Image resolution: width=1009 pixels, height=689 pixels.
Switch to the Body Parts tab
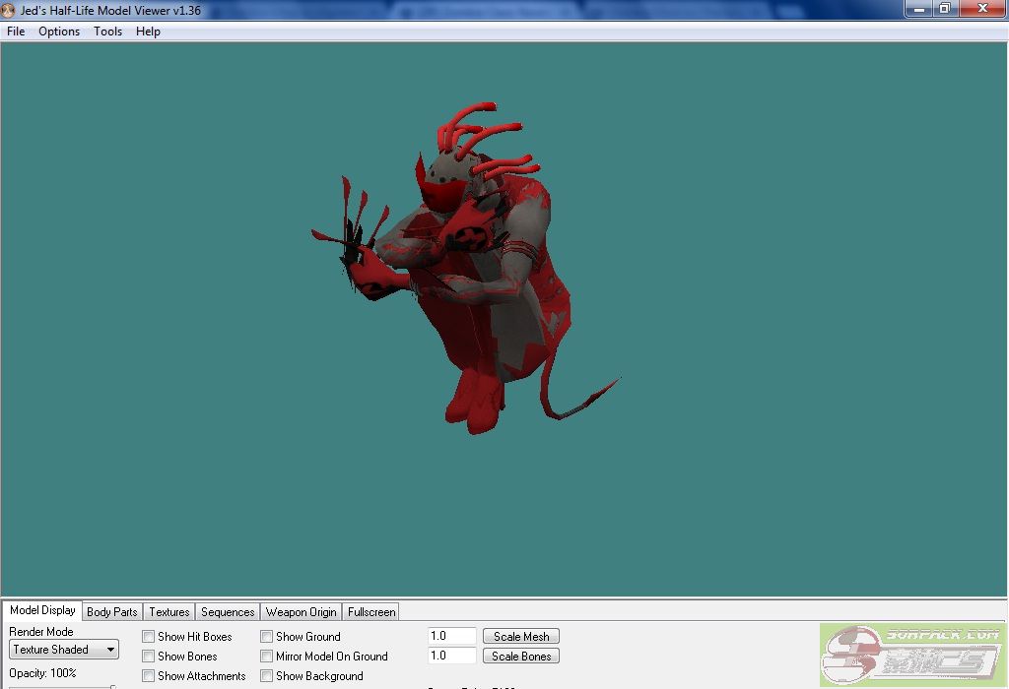(x=112, y=612)
